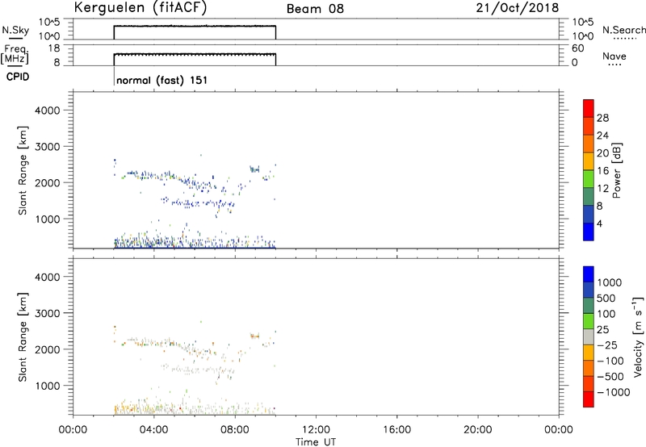Click the 20:00 time tick label
This screenshot has width=646, height=447.
478,430
